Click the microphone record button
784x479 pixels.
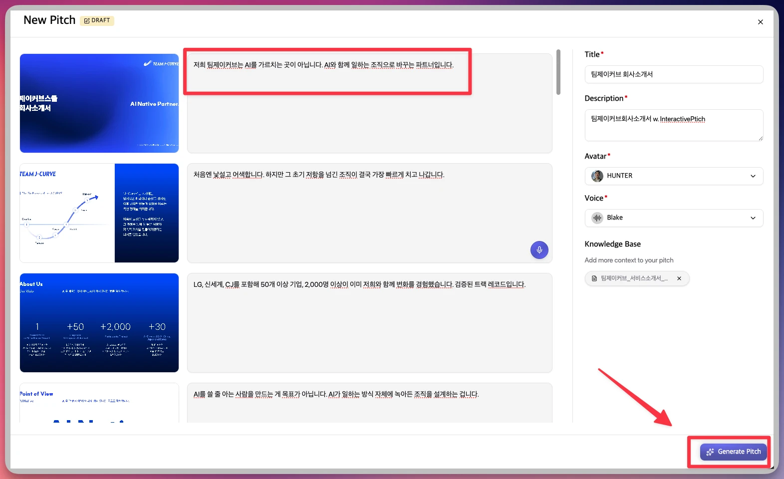[x=539, y=250]
